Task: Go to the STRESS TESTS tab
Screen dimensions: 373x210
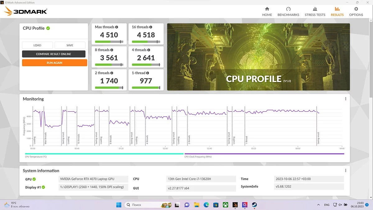Action: click(315, 12)
